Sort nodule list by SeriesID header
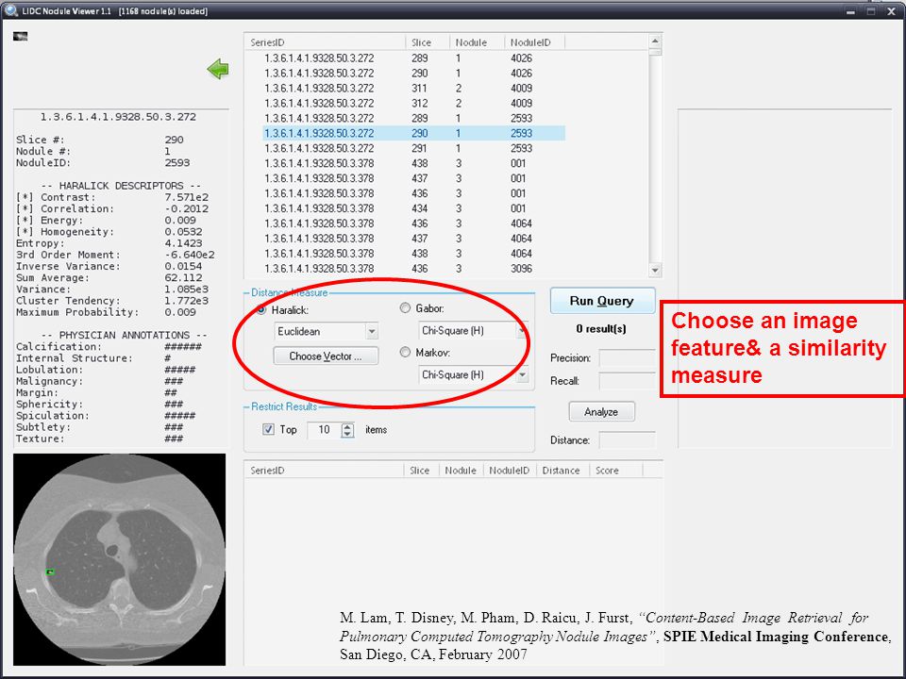 (326, 42)
